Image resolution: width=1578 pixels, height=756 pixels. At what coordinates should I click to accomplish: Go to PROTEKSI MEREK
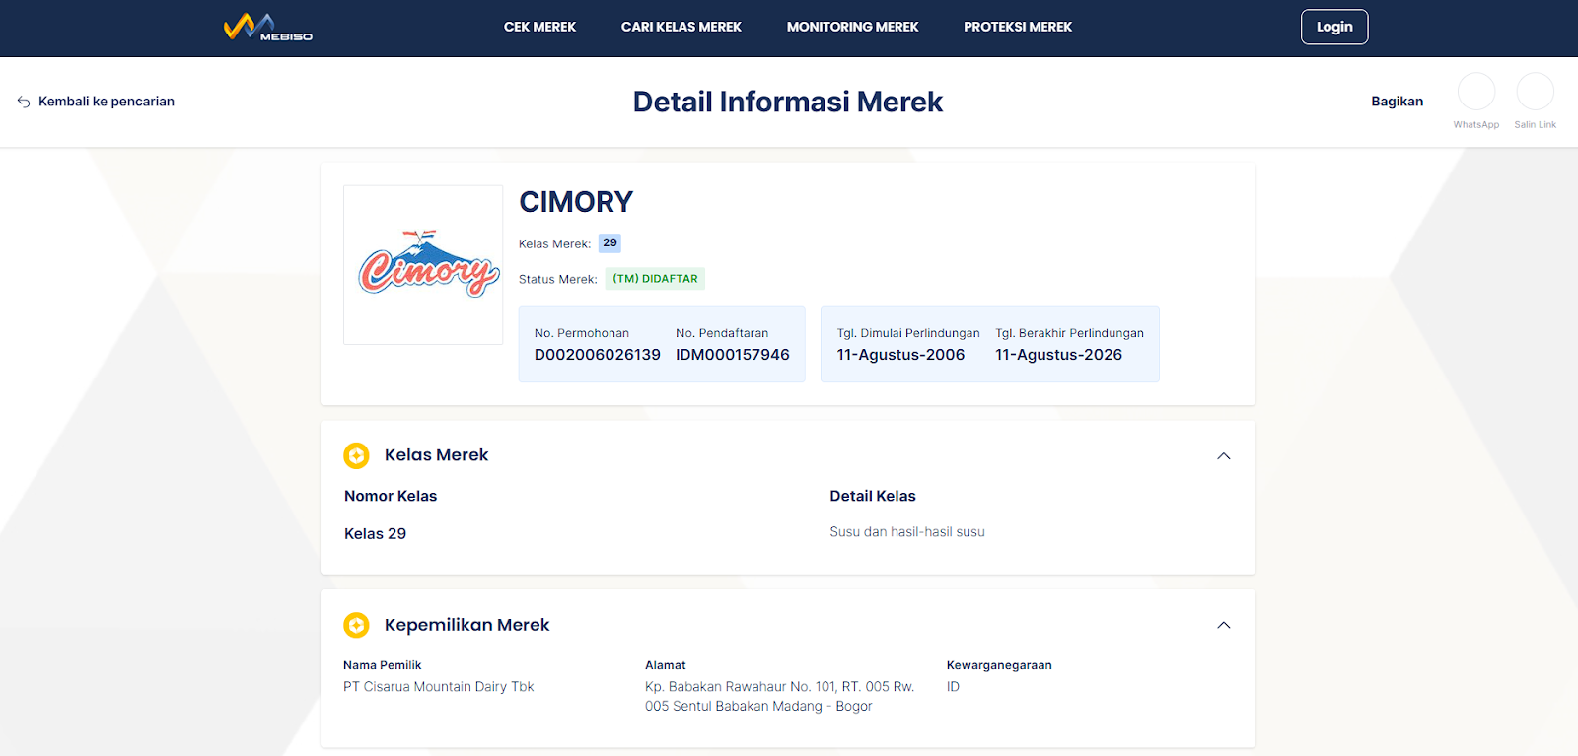point(1018,27)
